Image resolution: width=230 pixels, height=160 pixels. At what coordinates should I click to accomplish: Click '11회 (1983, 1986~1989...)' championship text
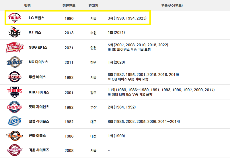pyautogui.click(x=161, y=90)
